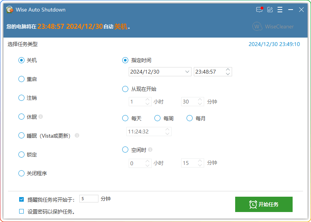Select the 空闲时 idle trigger option
The width and height of the screenshot is (311, 222).
[x=125, y=150]
